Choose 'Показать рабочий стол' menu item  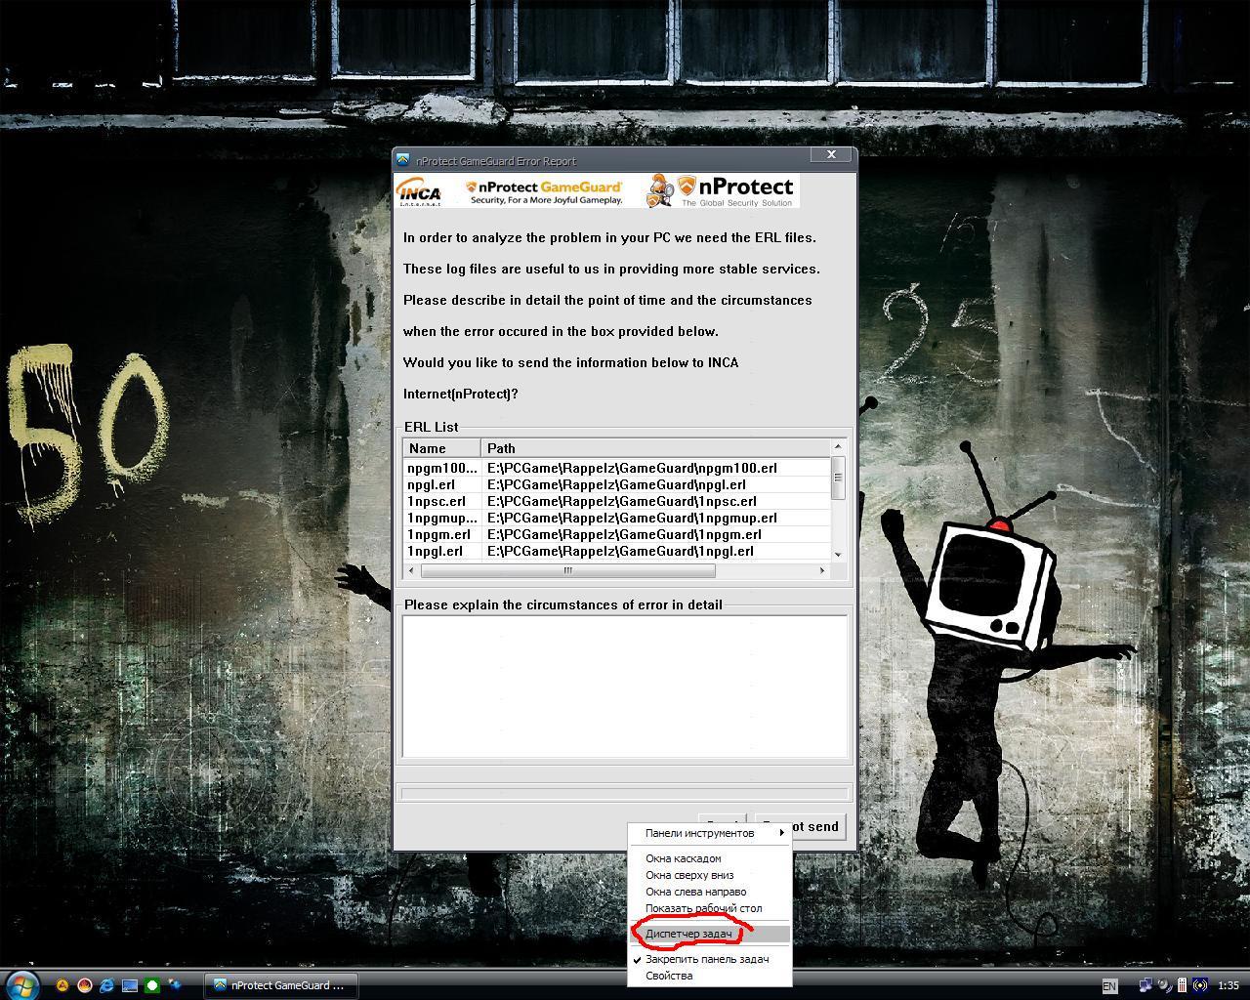[x=703, y=908]
